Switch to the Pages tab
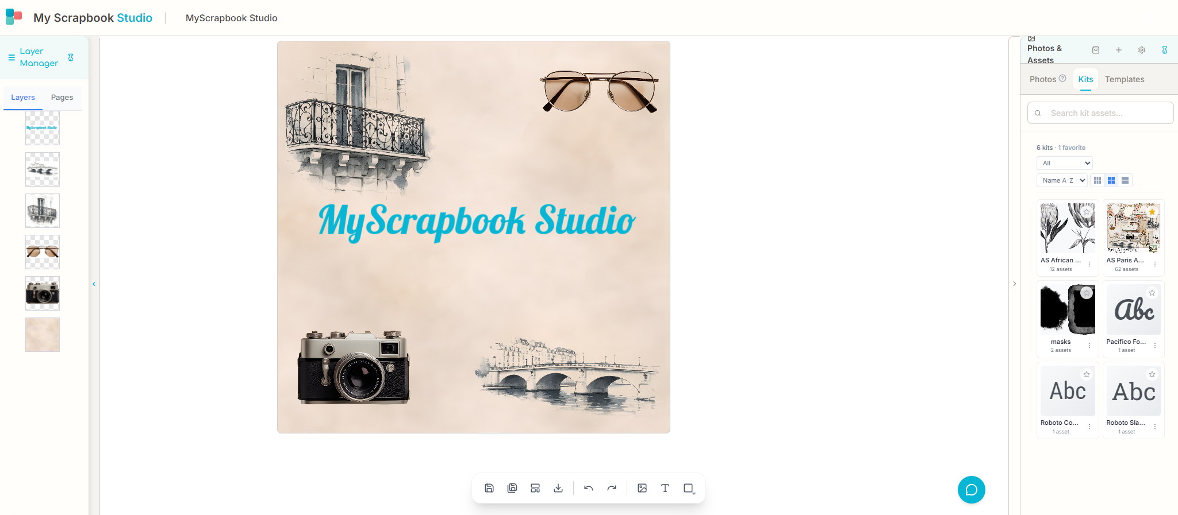The width and height of the screenshot is (1178, 515). pyautogui.click(x=62, y=98)
